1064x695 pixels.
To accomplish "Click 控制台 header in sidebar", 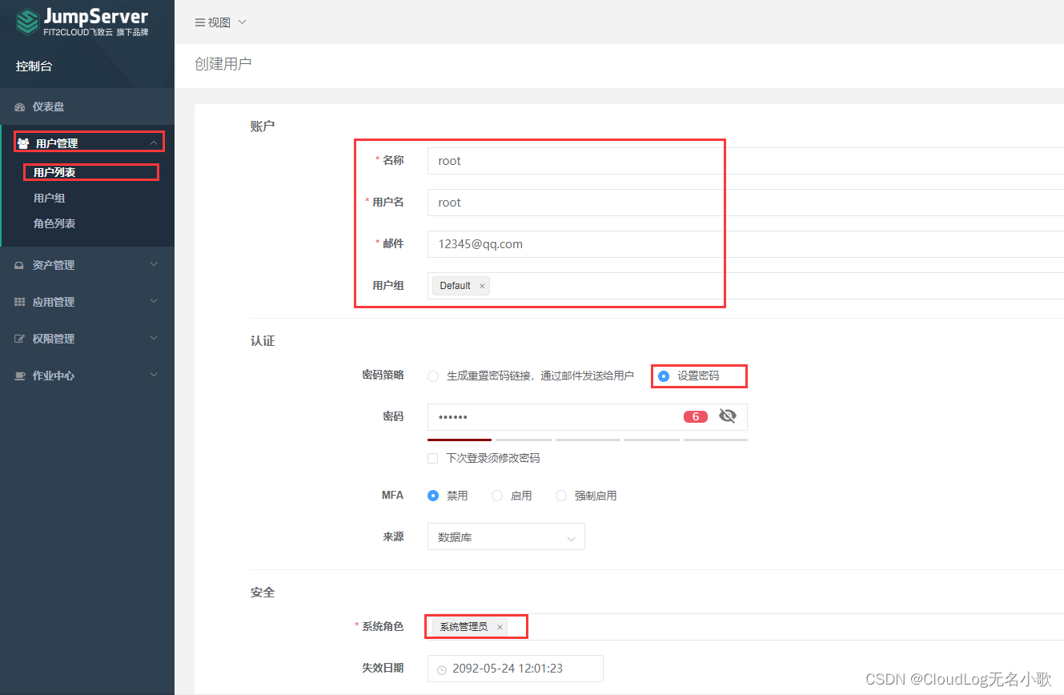I will (x=34, y=66).
